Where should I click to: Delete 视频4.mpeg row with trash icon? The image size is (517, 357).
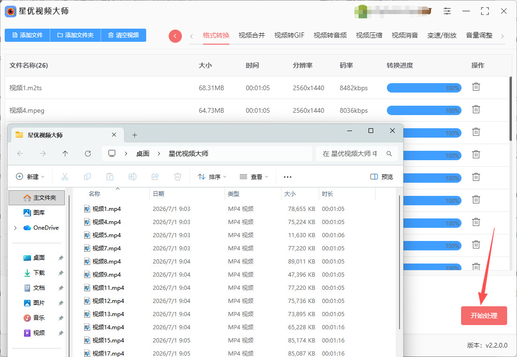coord(476,109)
